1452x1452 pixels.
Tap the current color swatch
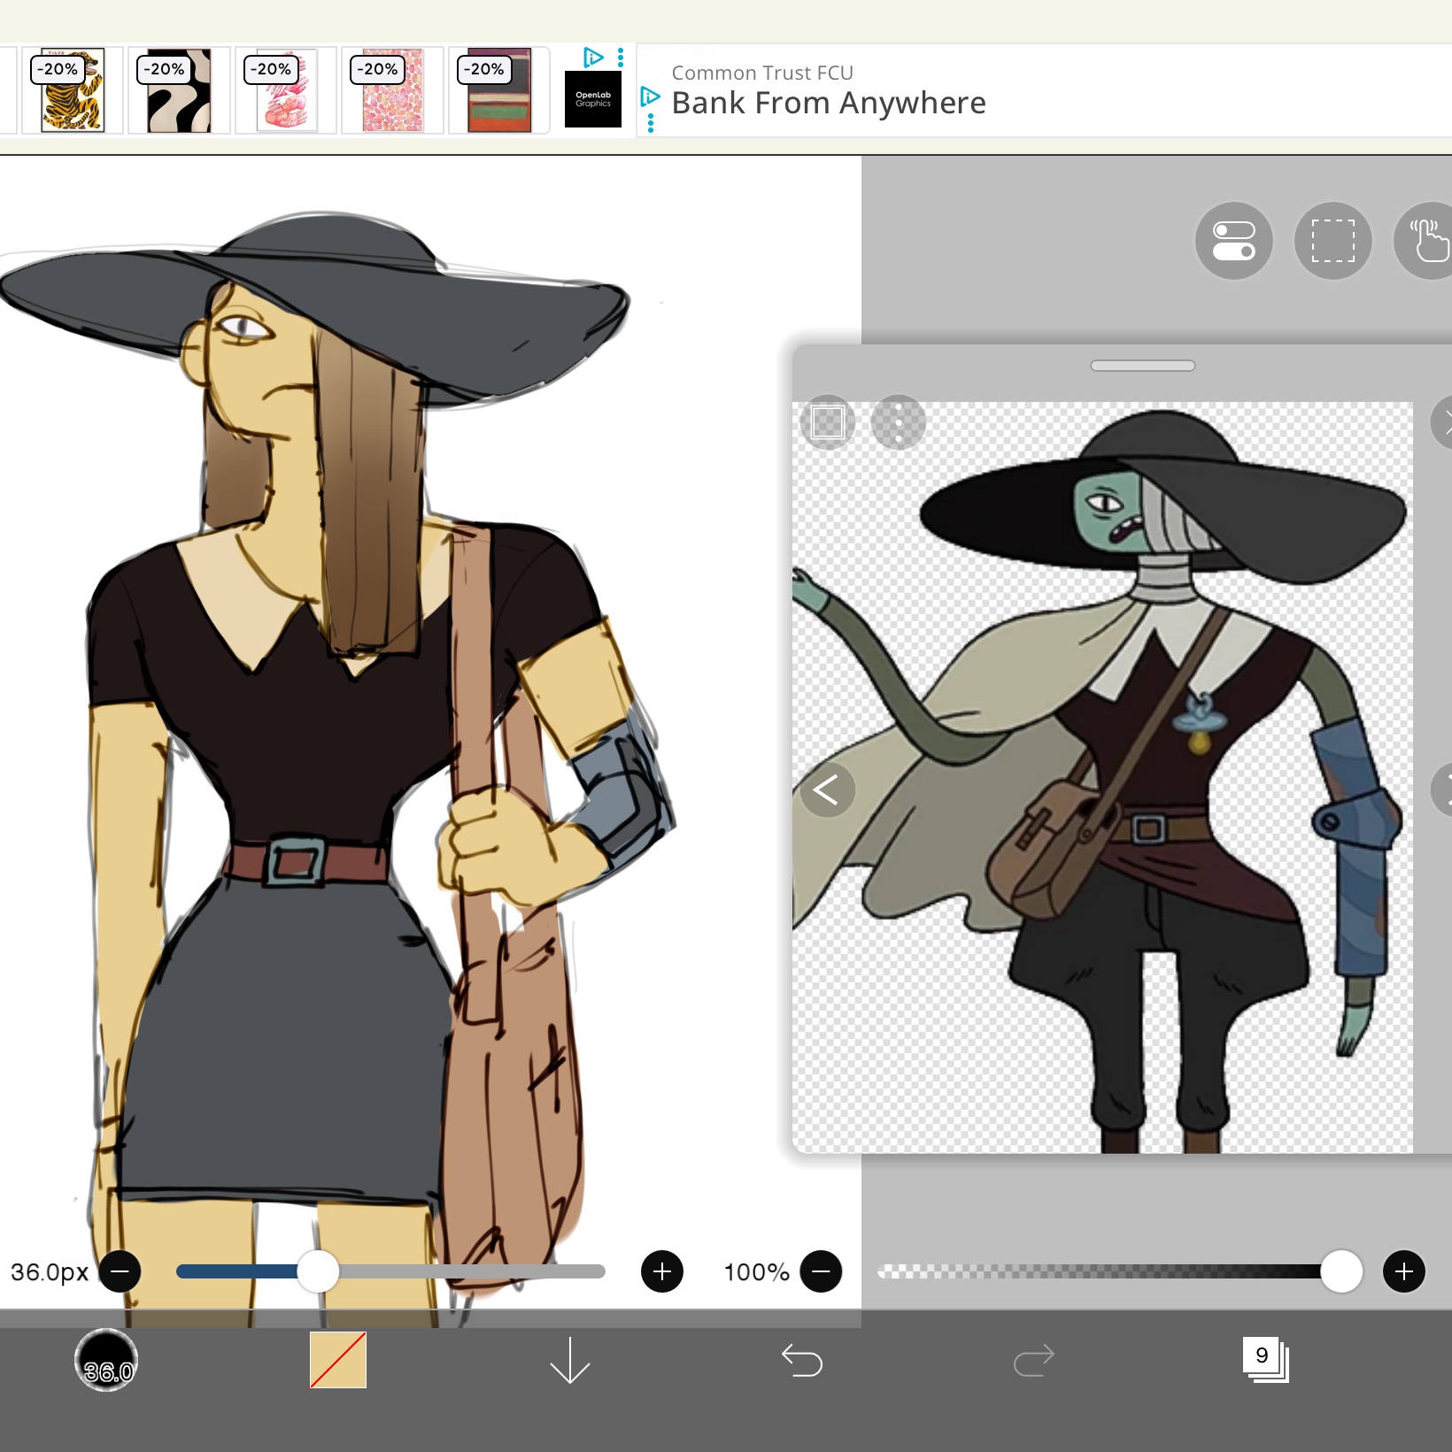point(338,1360)
